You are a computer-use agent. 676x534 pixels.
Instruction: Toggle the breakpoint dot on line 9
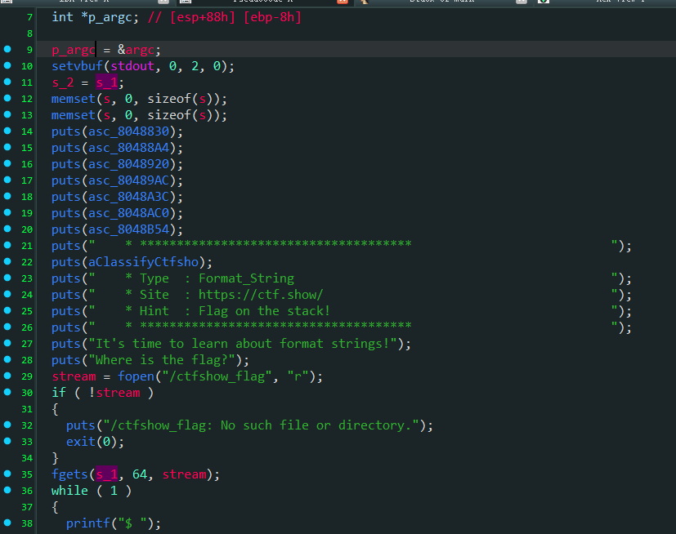7,50
